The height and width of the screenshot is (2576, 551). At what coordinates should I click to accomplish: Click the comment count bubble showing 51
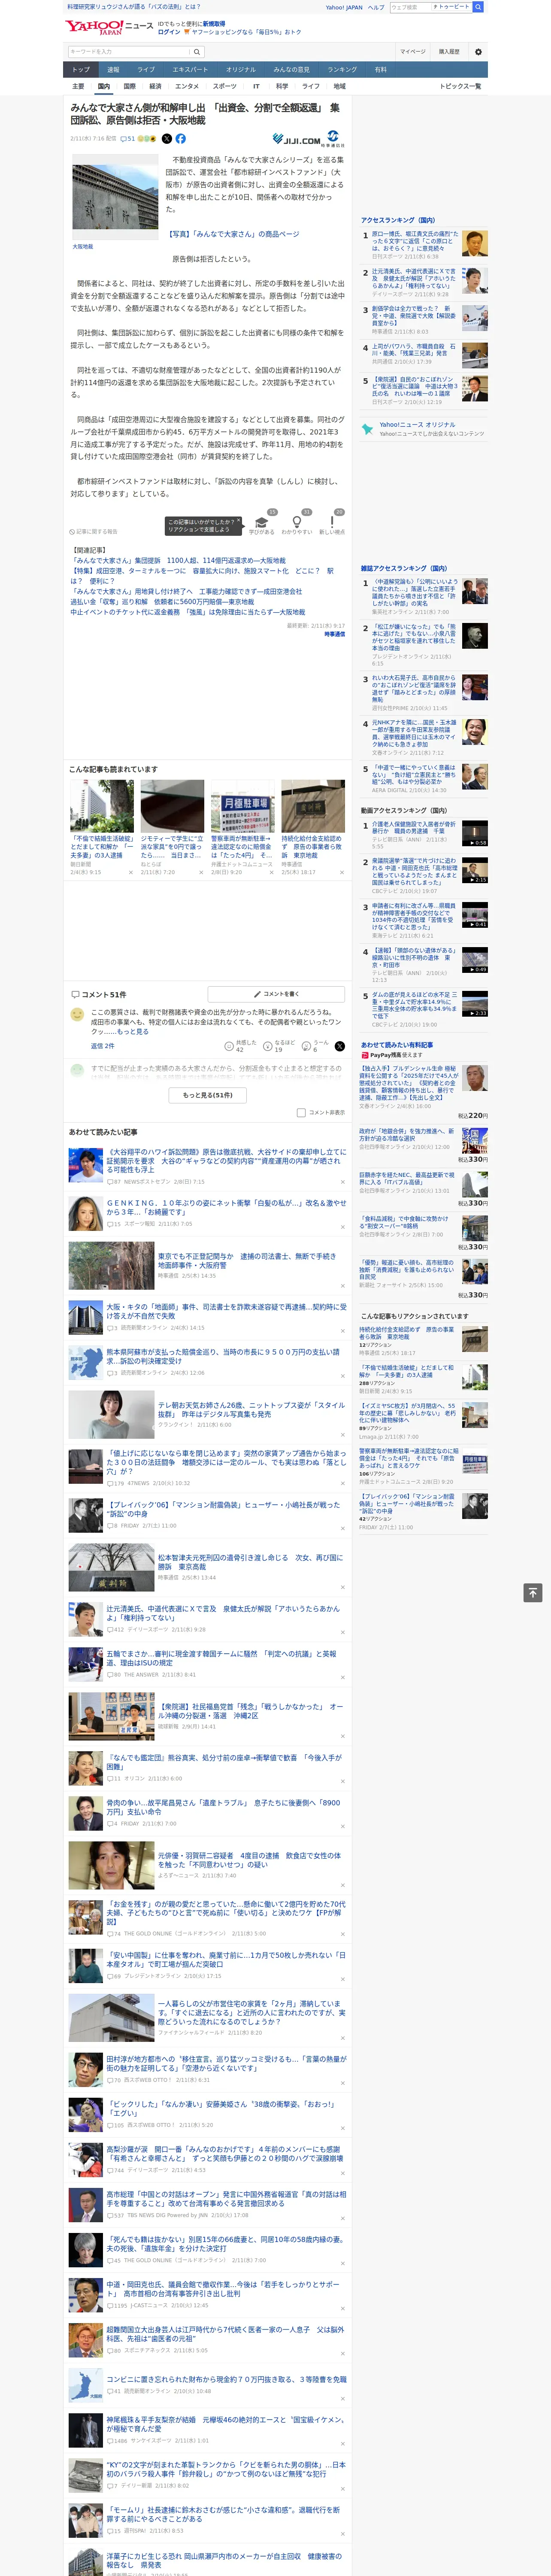(128, 139)
